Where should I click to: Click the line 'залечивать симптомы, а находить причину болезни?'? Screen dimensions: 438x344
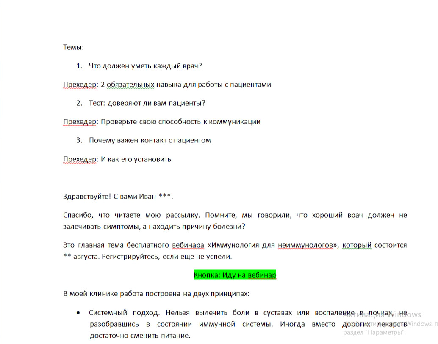[x=154, y=227]
